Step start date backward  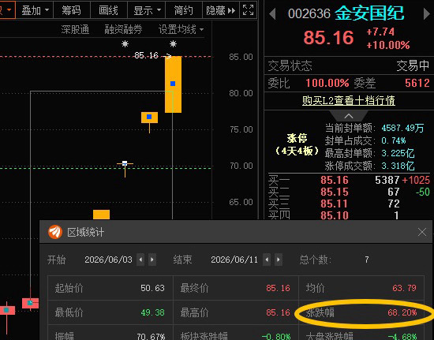(x=140, y=260)
